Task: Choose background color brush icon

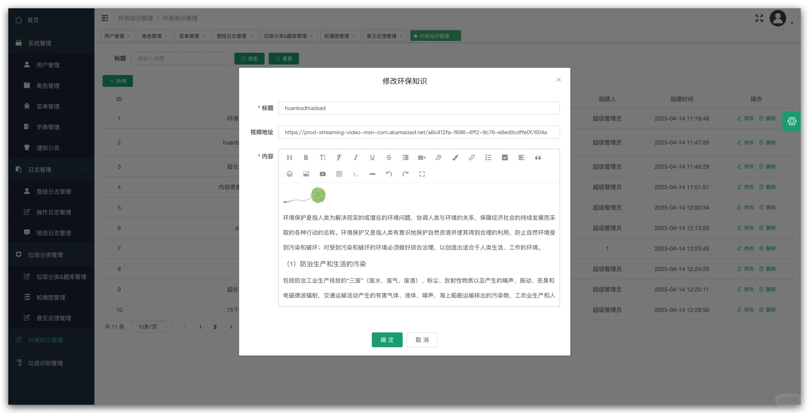Action: tap(455, 158)
